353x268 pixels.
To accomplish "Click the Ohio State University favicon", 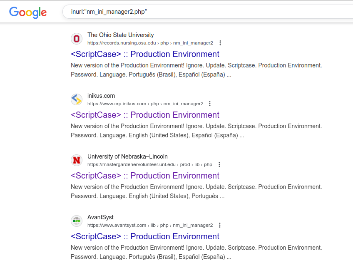I will tap(77, 39).
